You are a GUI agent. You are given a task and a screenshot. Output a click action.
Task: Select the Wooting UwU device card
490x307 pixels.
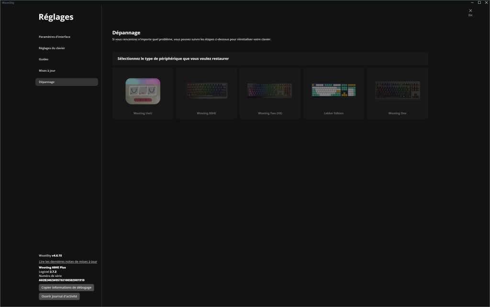tap(143, 93)
